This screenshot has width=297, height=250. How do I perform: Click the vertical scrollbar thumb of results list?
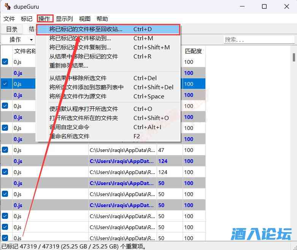tap(294, 57)
